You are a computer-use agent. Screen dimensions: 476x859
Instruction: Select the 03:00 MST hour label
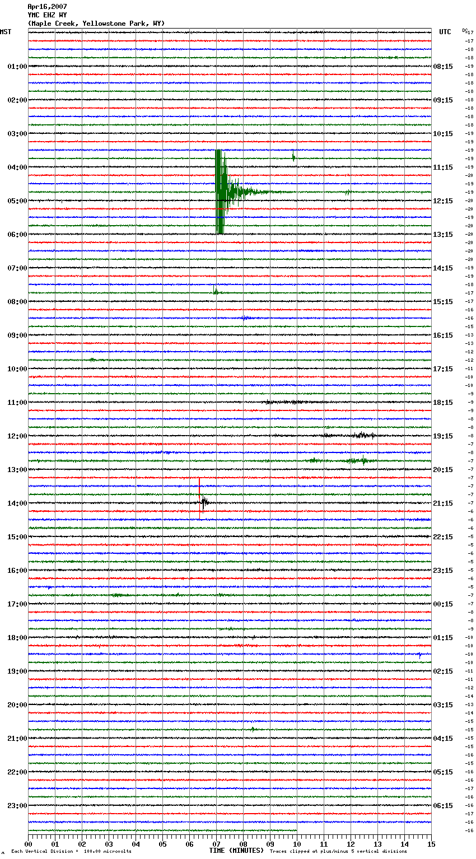click(17, 134)
